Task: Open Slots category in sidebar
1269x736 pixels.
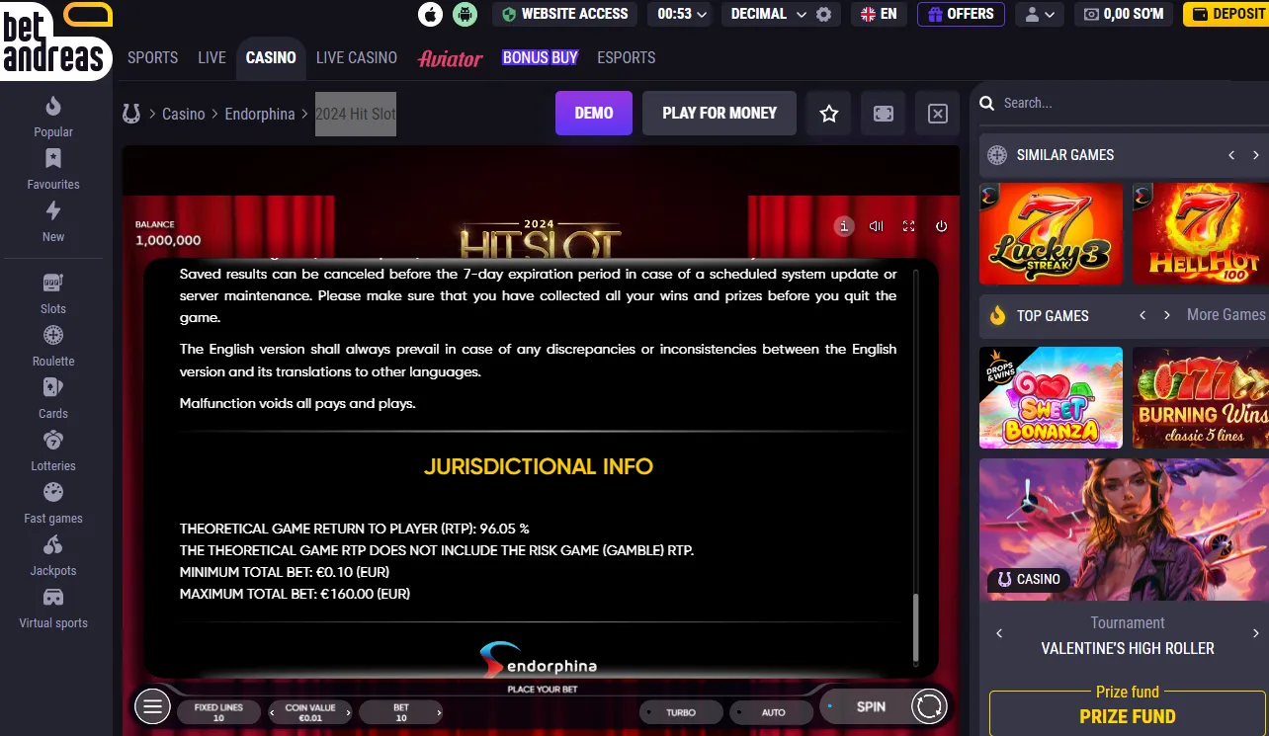Action: pos(53,293)
